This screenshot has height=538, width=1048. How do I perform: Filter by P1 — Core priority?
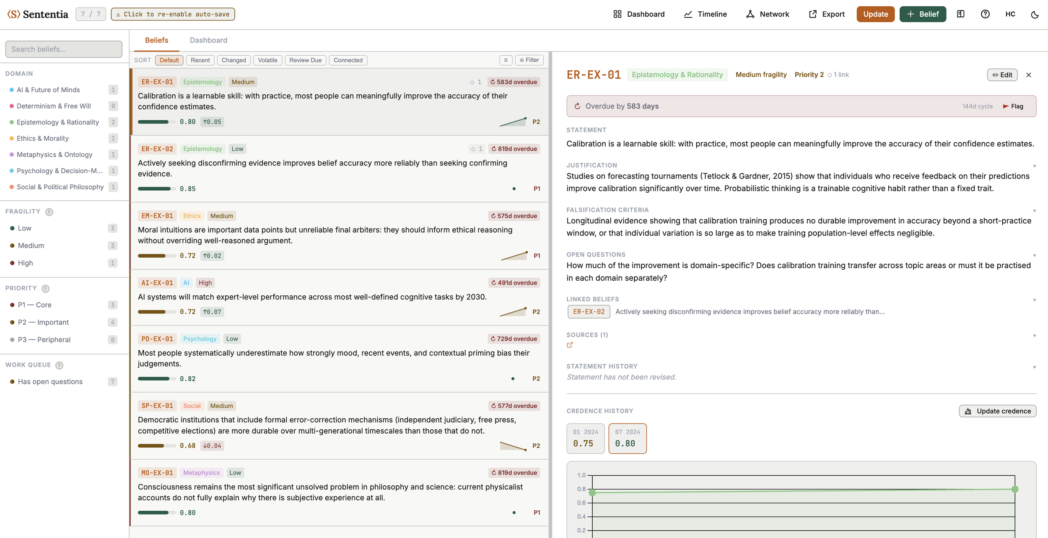tap(63, 305)
